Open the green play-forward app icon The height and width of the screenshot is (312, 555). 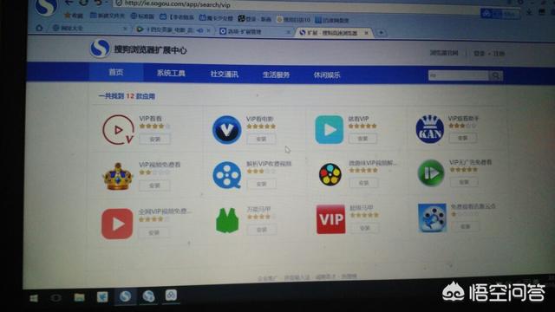(x=431, y=173)
